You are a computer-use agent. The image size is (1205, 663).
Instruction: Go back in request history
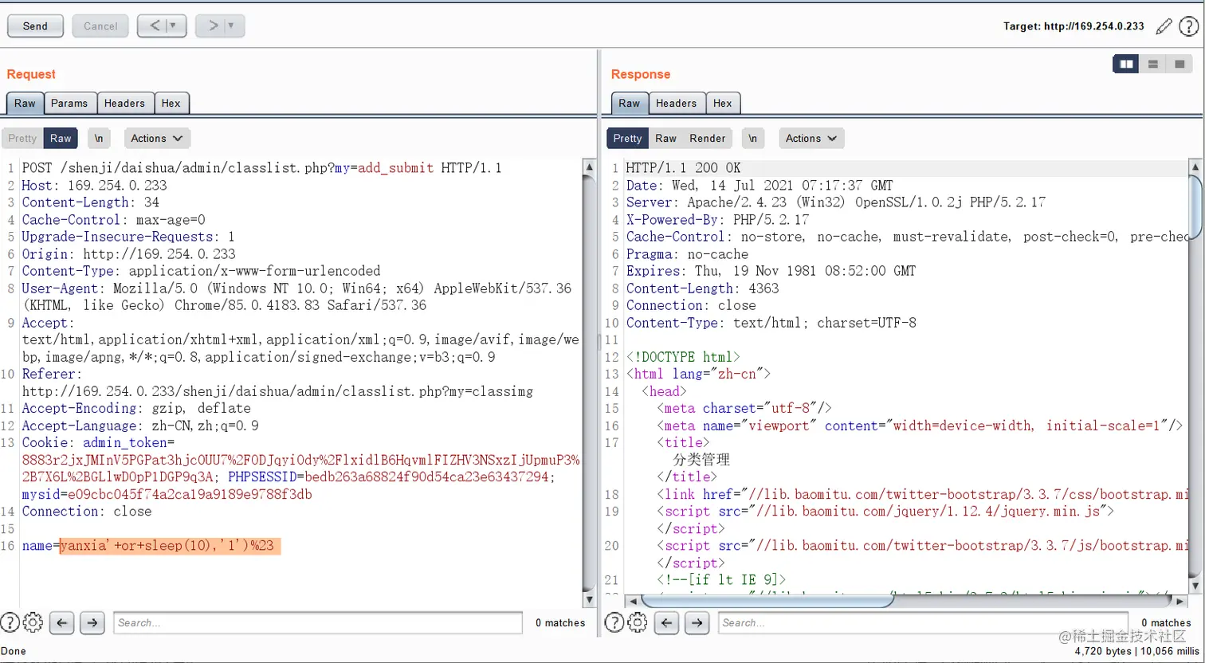154,26
